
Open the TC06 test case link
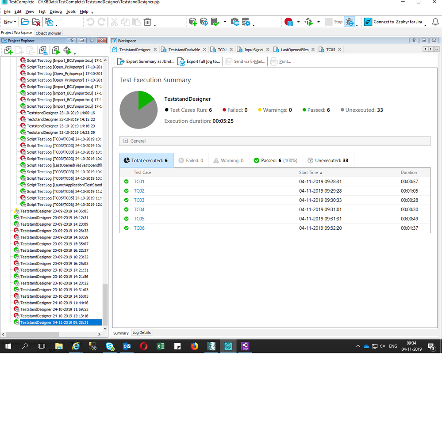pos(139,228)
